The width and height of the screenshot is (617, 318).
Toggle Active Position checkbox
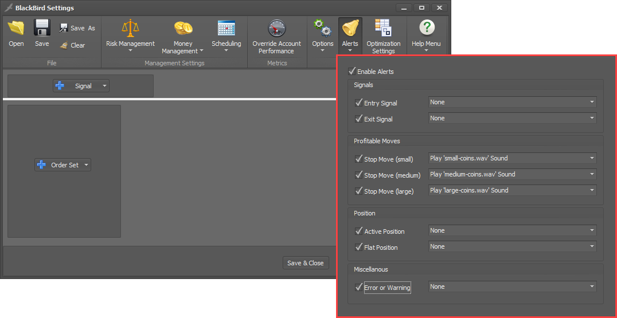358,231
